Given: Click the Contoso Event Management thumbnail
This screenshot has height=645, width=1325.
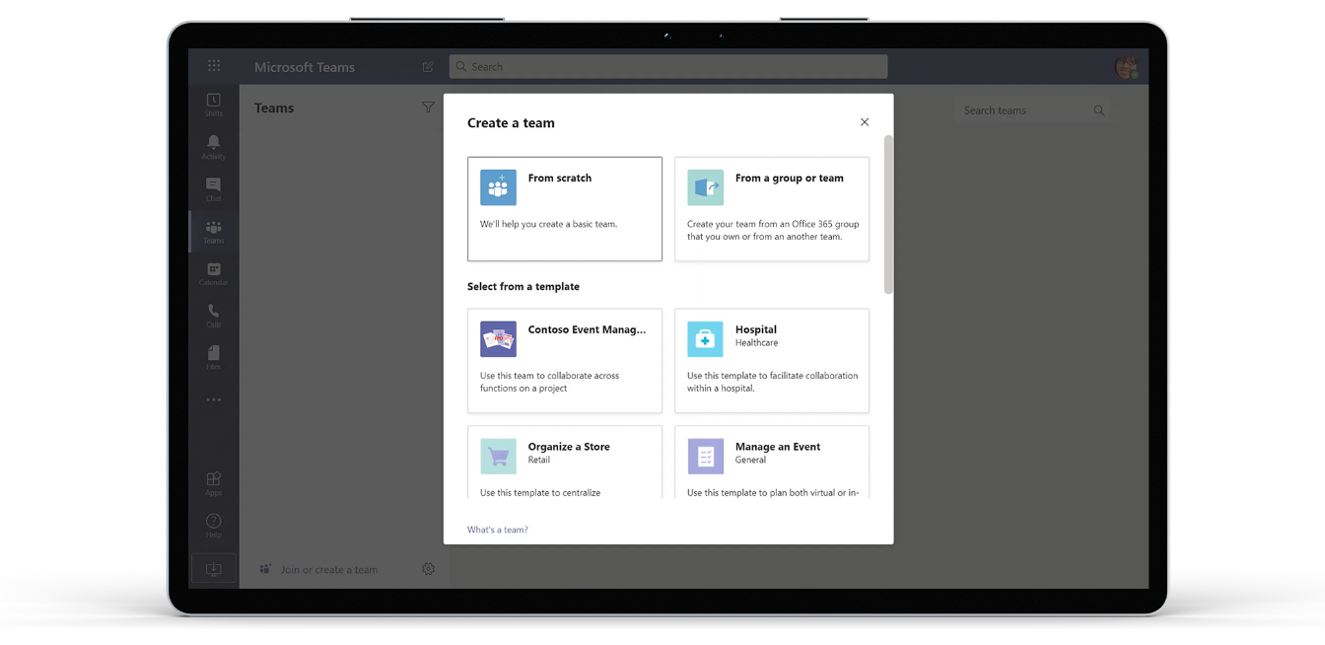Looking at the screenshot, I should click(x=498, y=339).
